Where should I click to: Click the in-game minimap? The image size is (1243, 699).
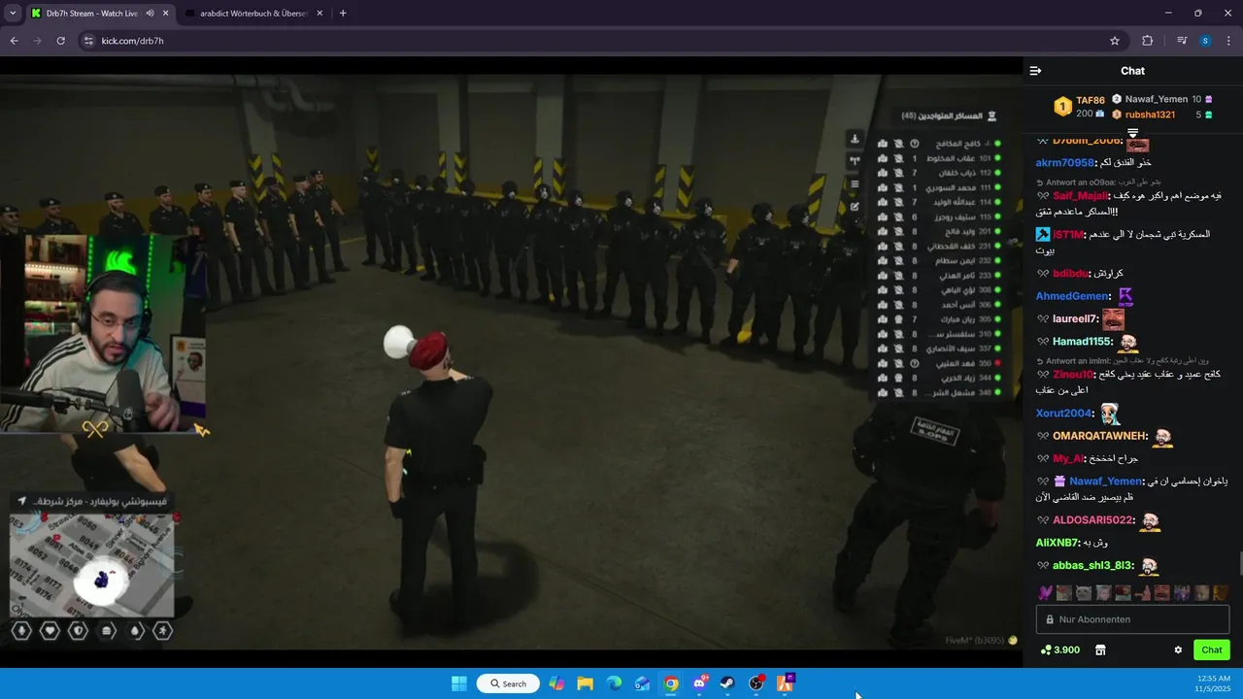[92, 565]
